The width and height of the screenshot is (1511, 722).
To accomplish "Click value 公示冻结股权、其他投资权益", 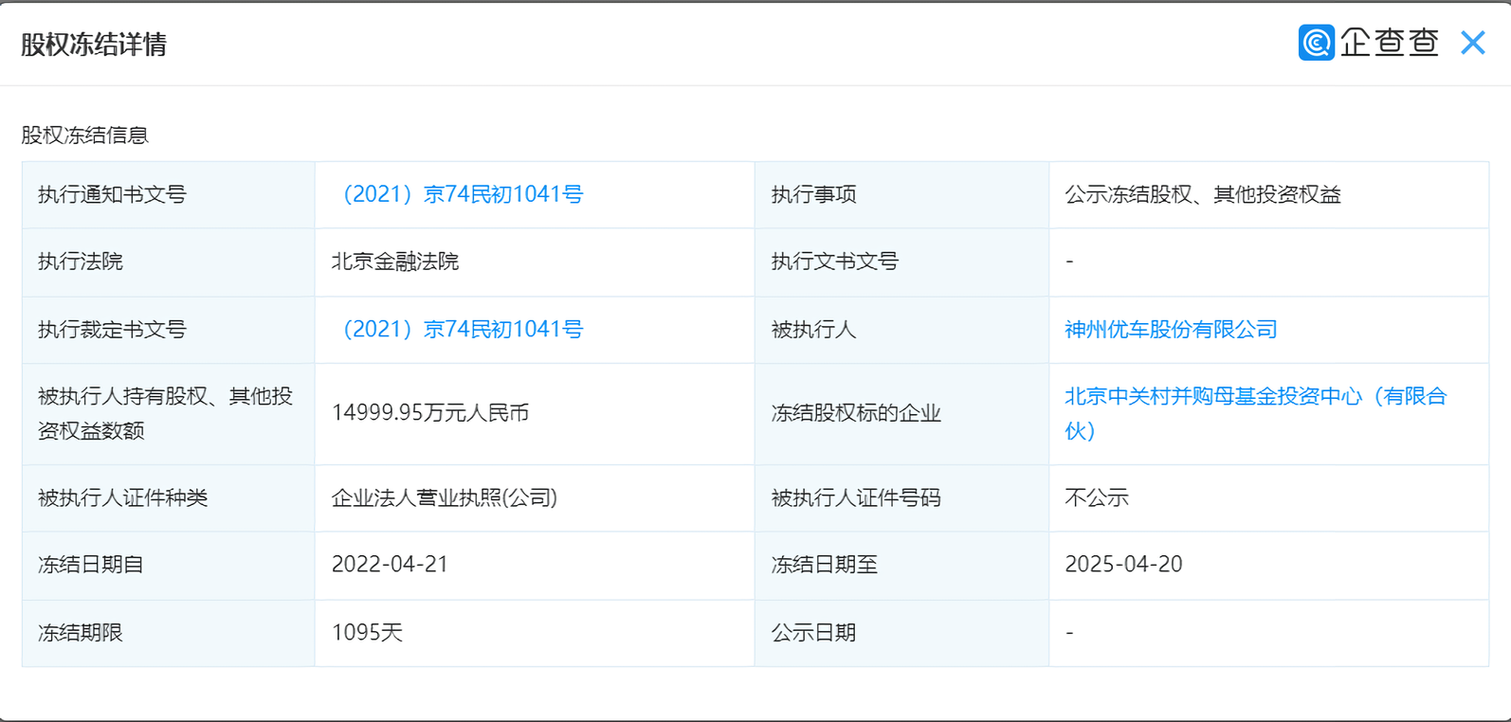I will click(x=1203, y=194).
